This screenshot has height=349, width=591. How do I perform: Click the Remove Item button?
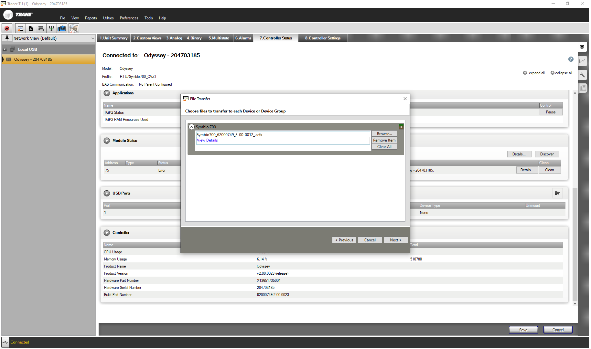click(384, 140)
